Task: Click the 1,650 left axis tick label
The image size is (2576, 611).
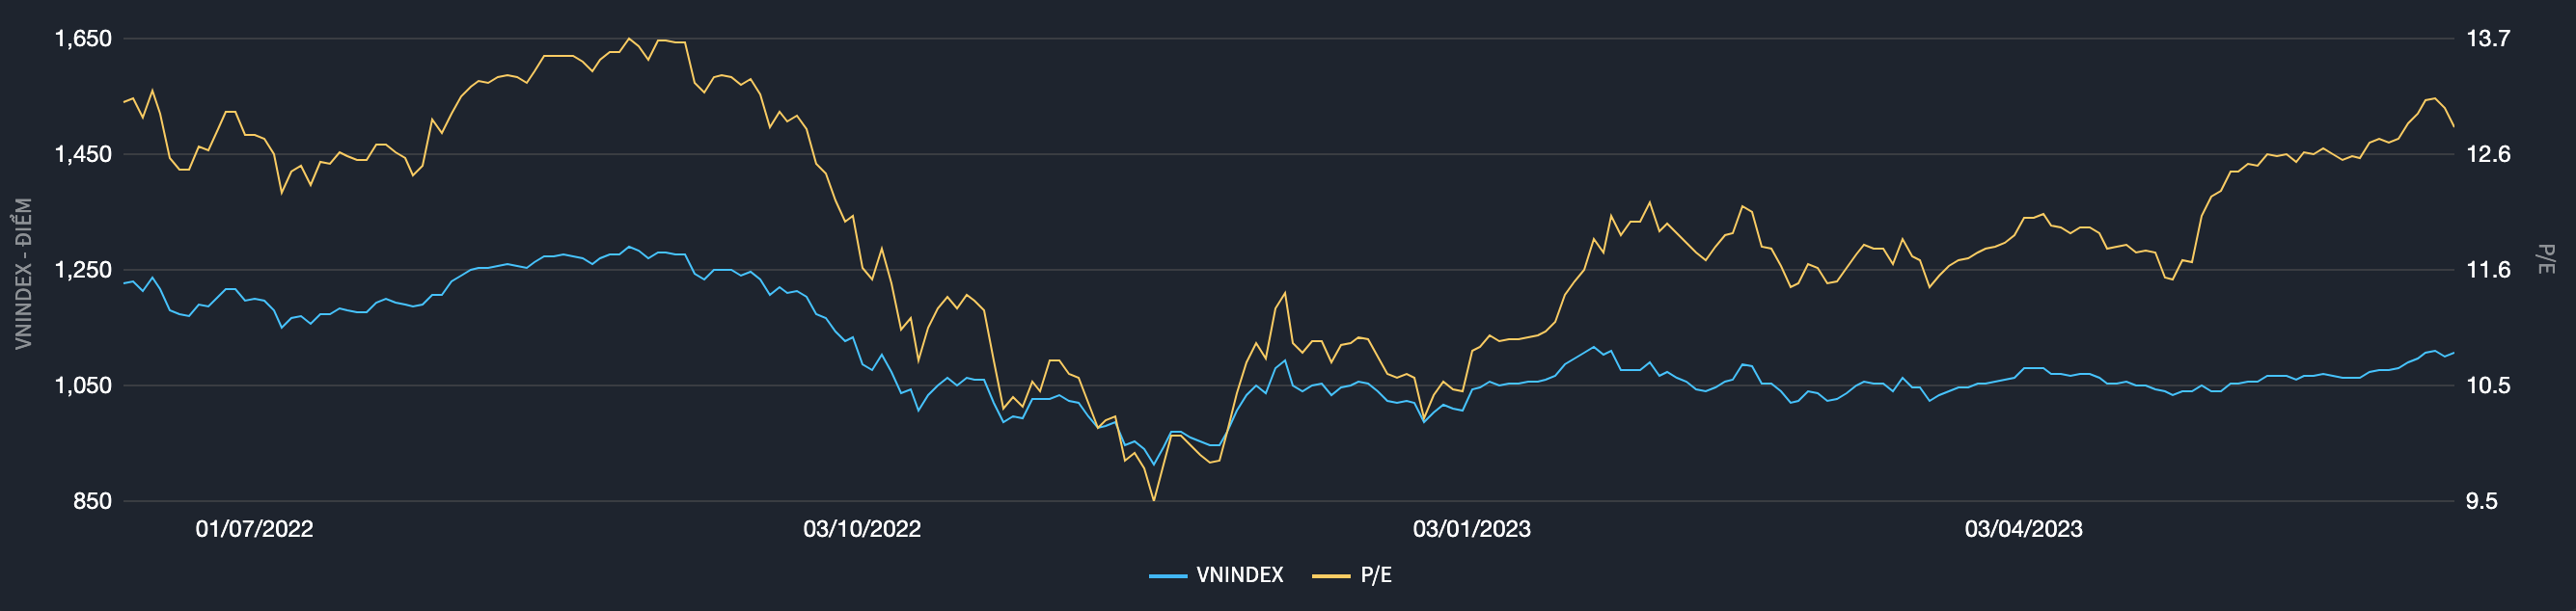Action: click(x=83, y=39)
